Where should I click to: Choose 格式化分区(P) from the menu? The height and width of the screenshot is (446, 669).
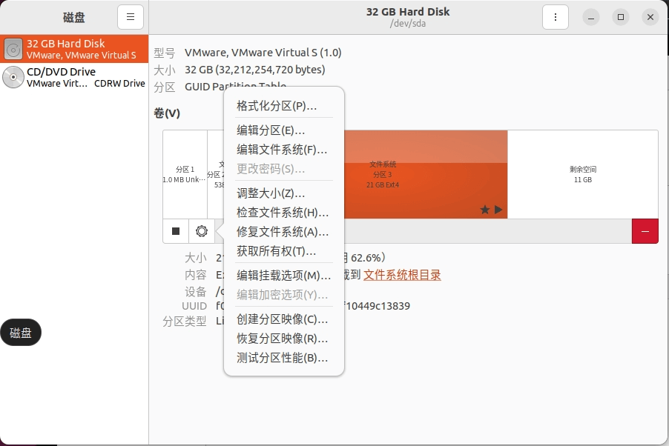pos(277,106)
